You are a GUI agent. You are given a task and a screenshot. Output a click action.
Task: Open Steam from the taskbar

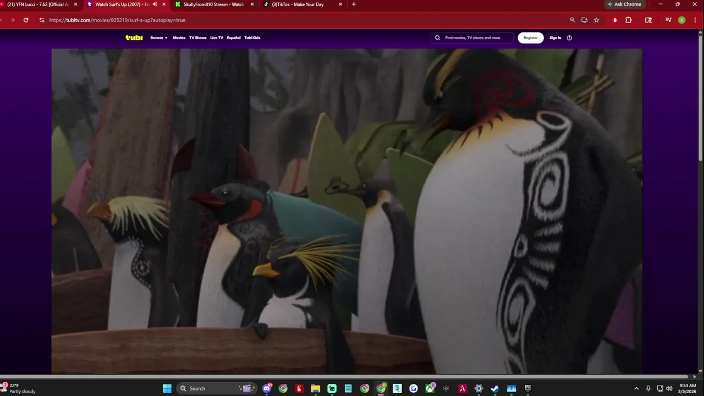495,388
